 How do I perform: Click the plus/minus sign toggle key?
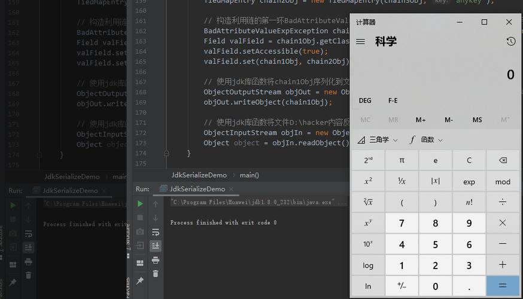point(402,286)
